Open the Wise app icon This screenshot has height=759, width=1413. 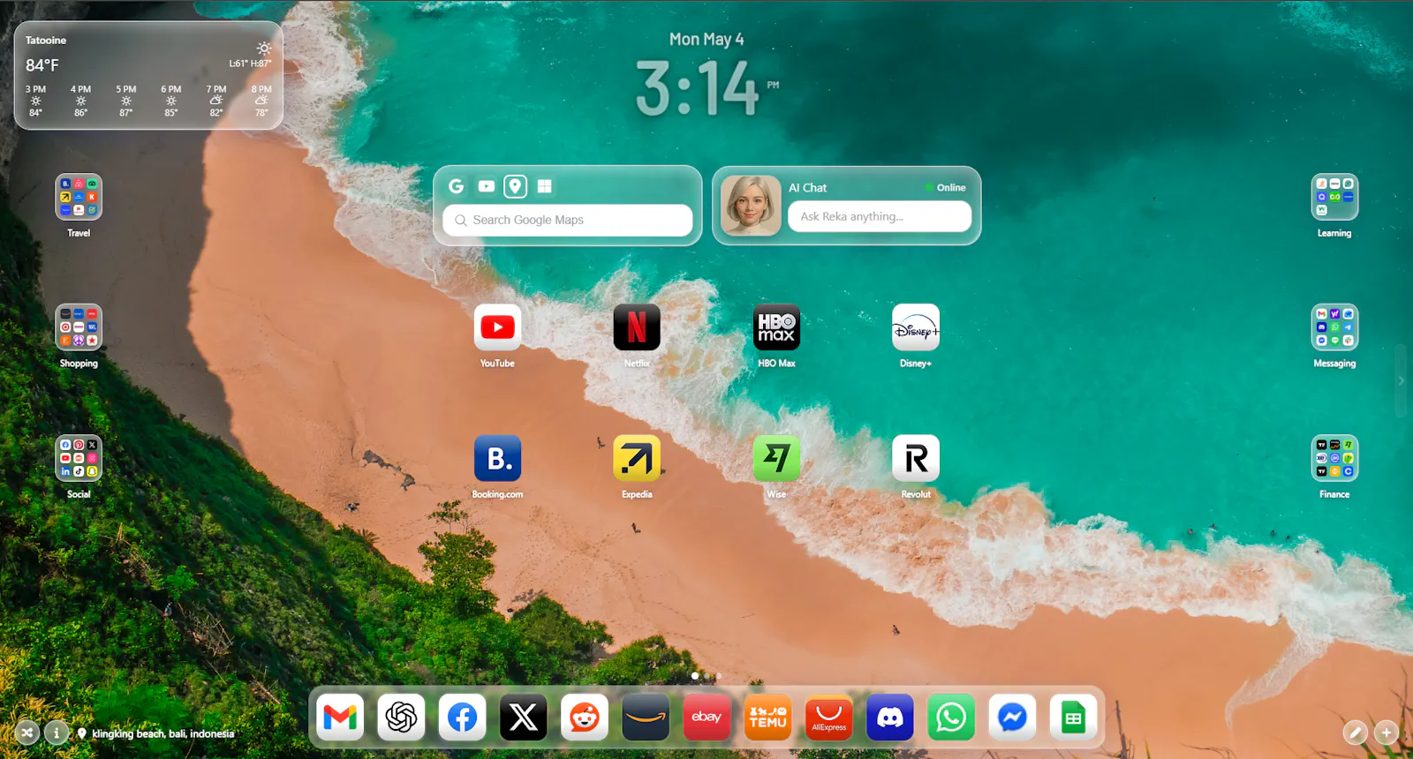[776, 458]
